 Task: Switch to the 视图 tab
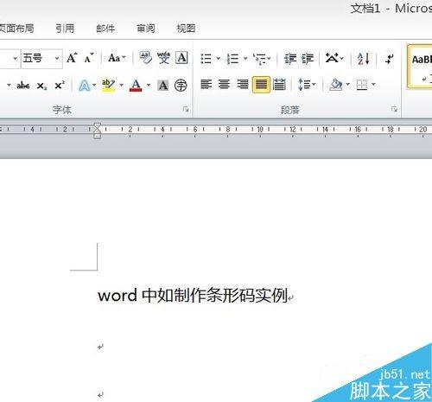[186, 29]
